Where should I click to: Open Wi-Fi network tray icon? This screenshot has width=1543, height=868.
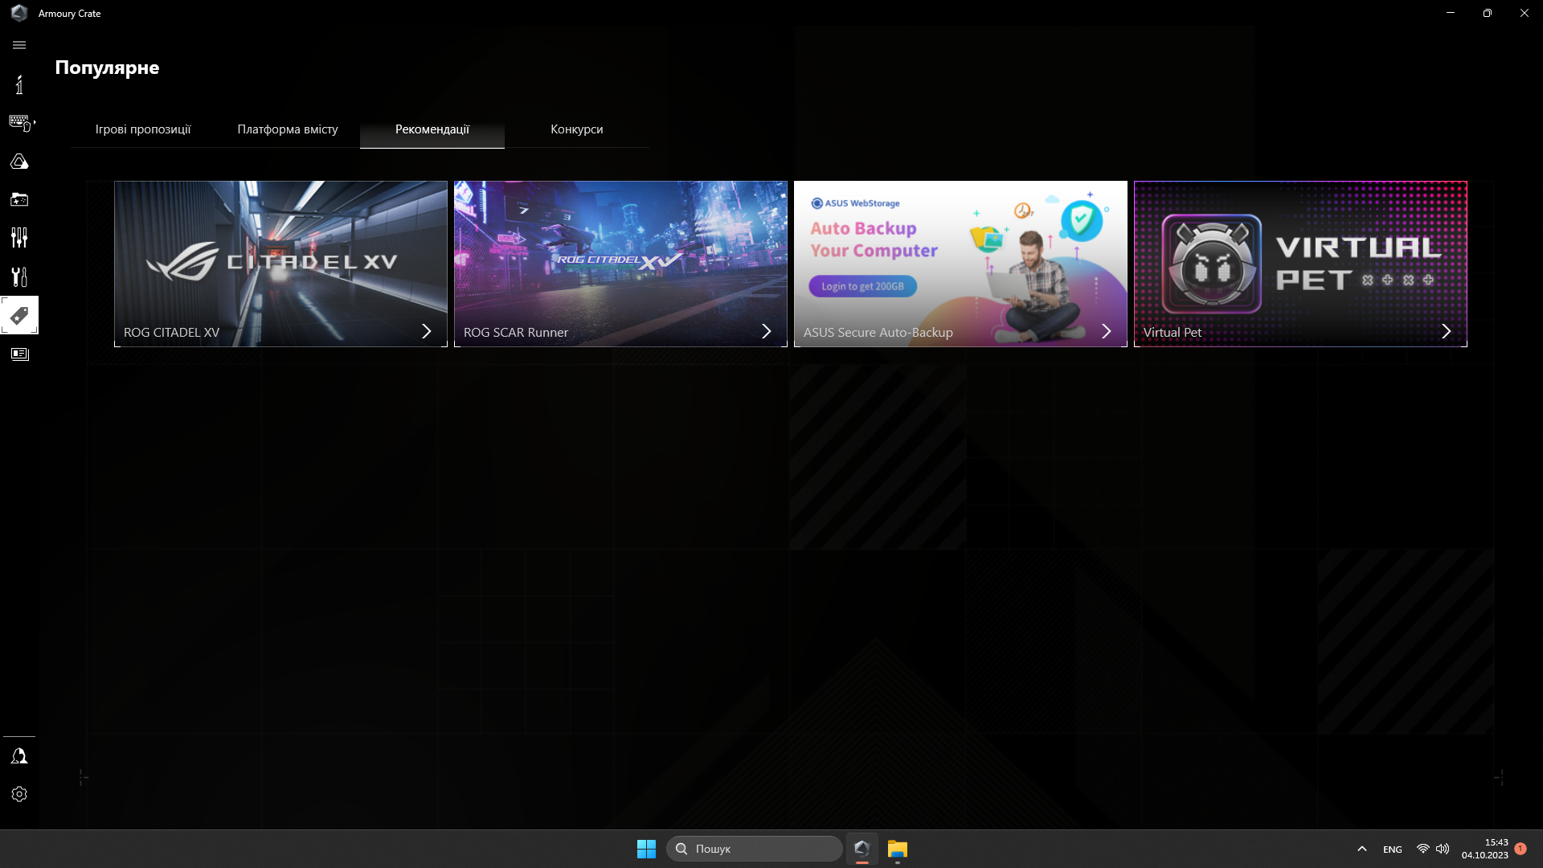(1423, 849)
